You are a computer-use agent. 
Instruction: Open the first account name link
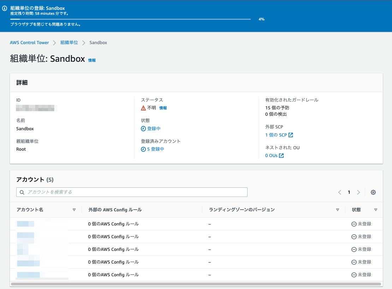(25, 224)
